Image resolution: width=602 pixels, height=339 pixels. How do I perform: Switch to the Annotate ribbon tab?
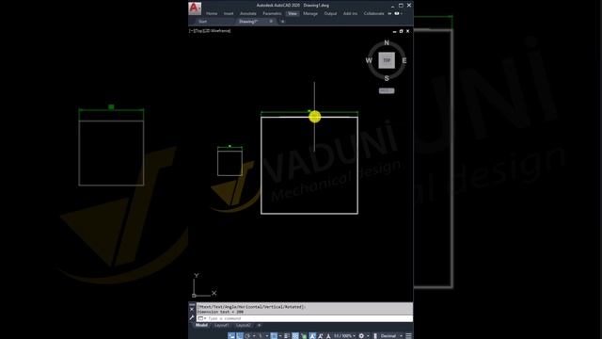[248, 13]
